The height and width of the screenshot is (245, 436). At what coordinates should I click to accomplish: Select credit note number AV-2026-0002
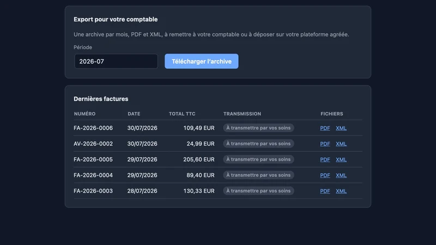93,144
